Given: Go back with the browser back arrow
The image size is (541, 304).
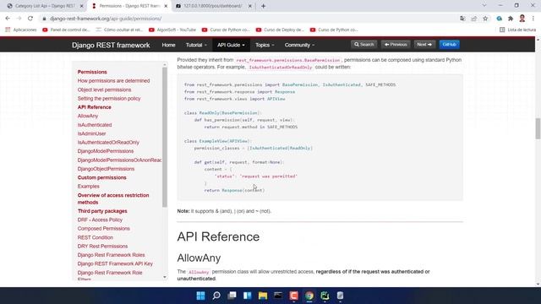Looking at the screenshot, I should pyautogui.click(x=8, y=19).
